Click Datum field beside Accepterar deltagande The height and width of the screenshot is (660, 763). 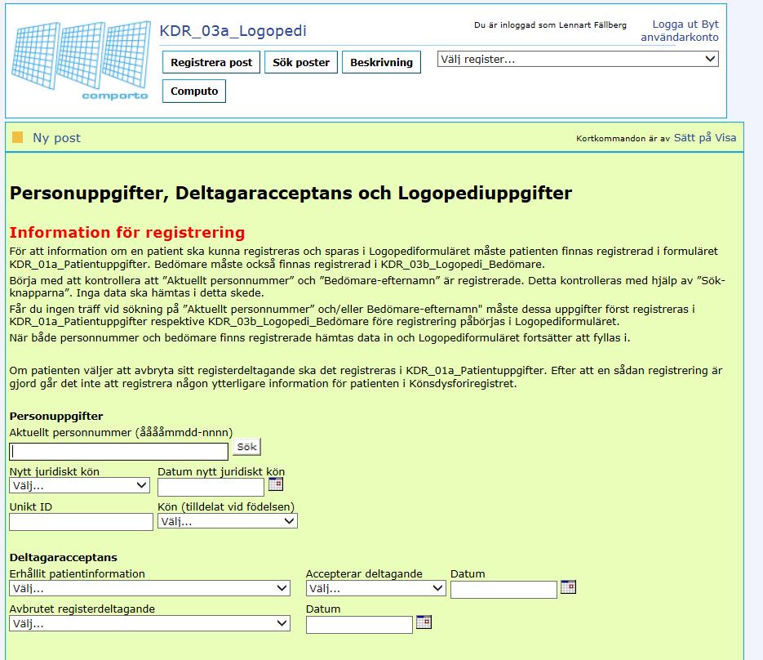(x=503, y=590)
